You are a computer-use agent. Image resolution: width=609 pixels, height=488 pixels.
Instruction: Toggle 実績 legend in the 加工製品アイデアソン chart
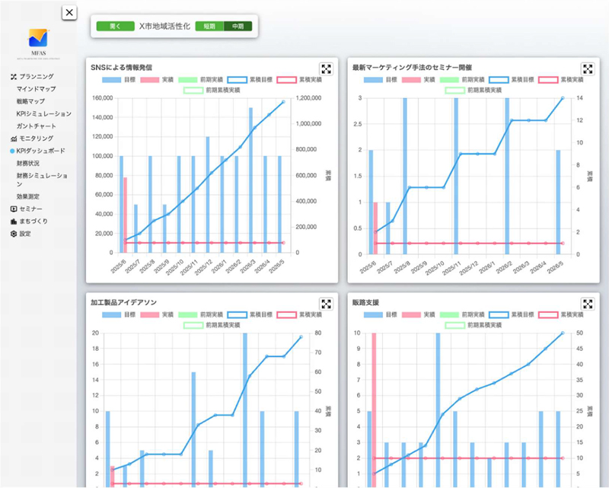[x=157, y=314]
